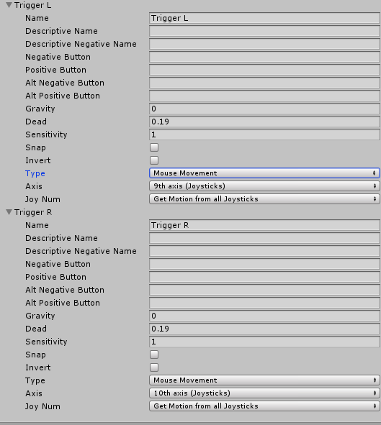Click Descriptive Negative Name field of Trigger L
Image resolution: width=381 pixels, height=425 pixels.
[264, 44]
